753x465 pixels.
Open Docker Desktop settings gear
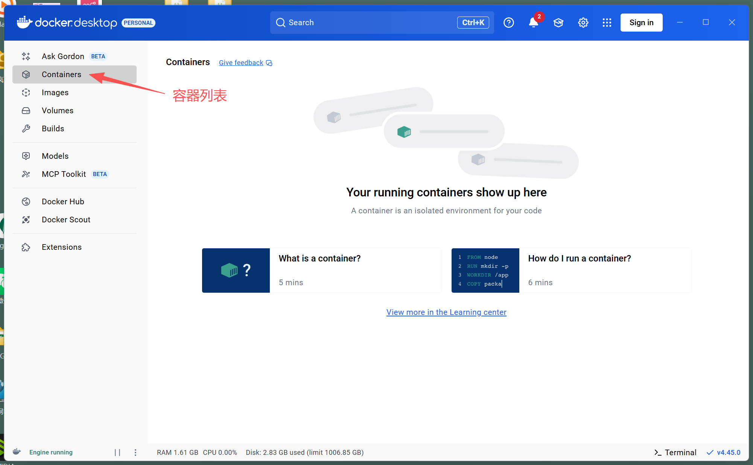pyautogui.click(x=583, y=23)
